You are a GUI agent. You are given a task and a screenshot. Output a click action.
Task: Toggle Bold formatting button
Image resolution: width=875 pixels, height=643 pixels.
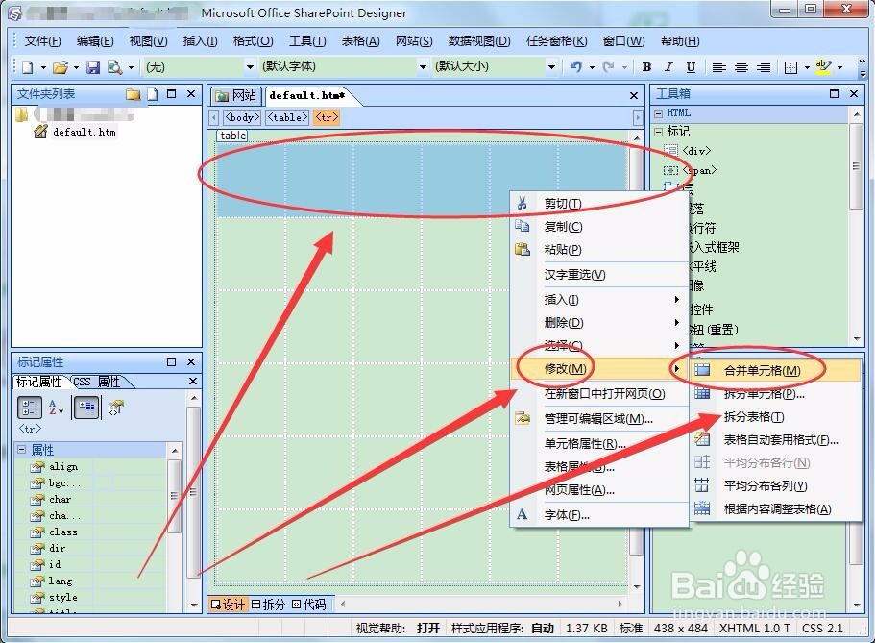pyautogui.click(x=646, y=67)
